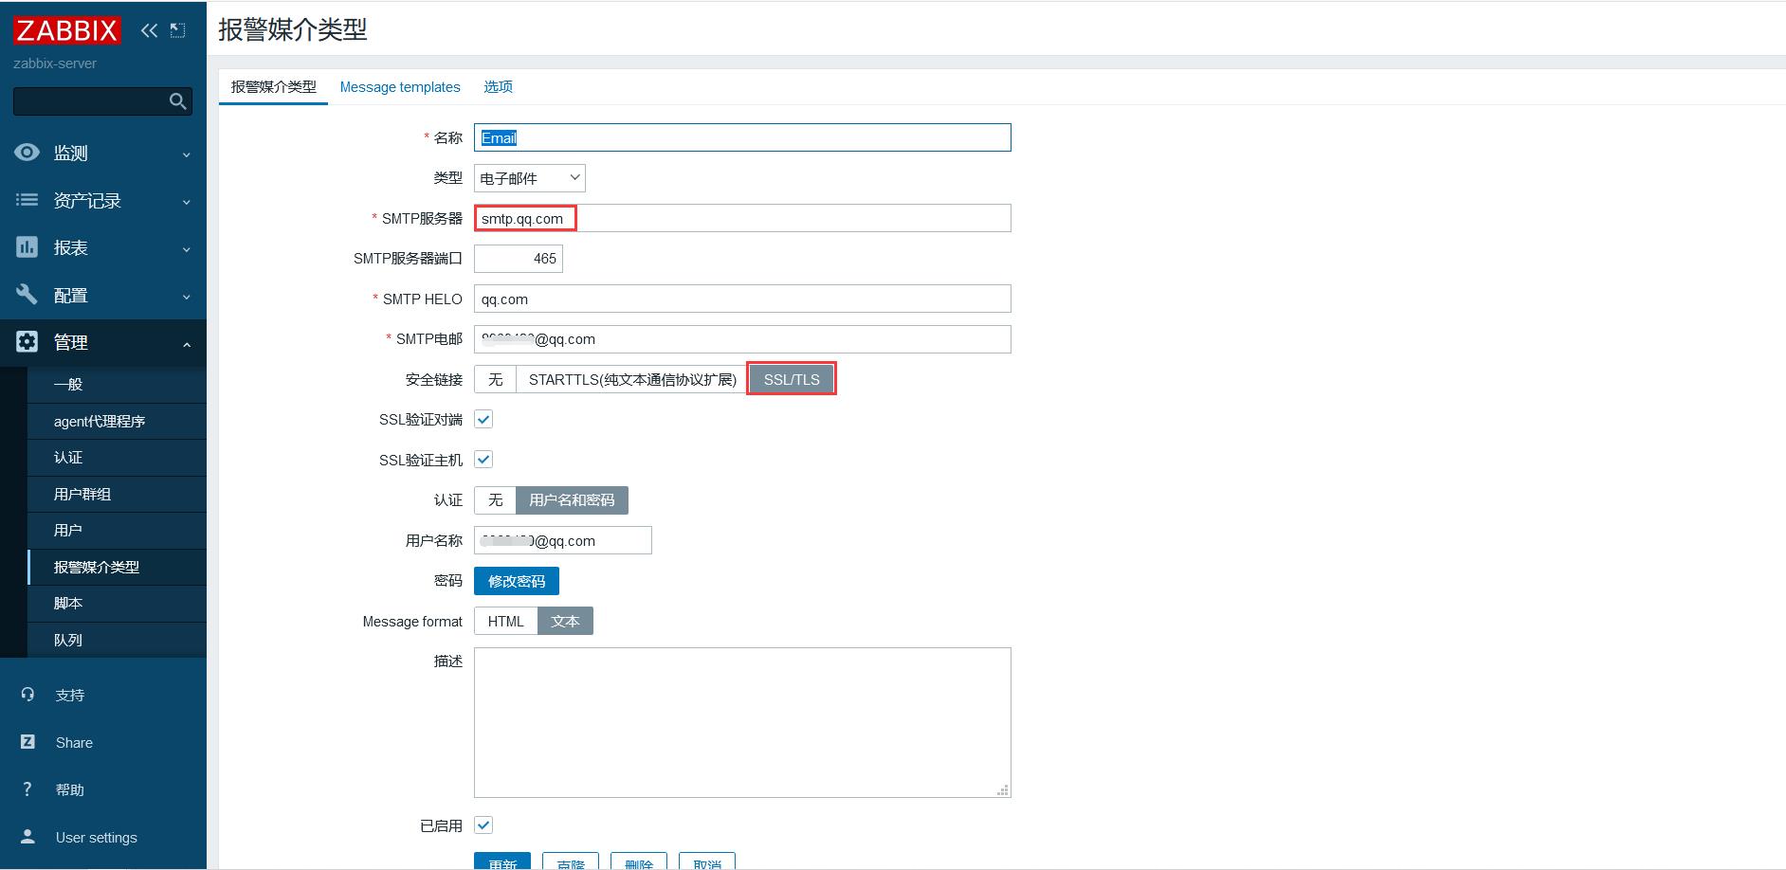Open agent代理程序 menu item

click(118, 421)
